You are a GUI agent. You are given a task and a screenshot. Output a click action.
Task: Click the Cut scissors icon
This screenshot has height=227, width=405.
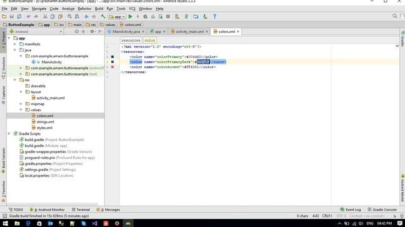[x=45, y=17]
